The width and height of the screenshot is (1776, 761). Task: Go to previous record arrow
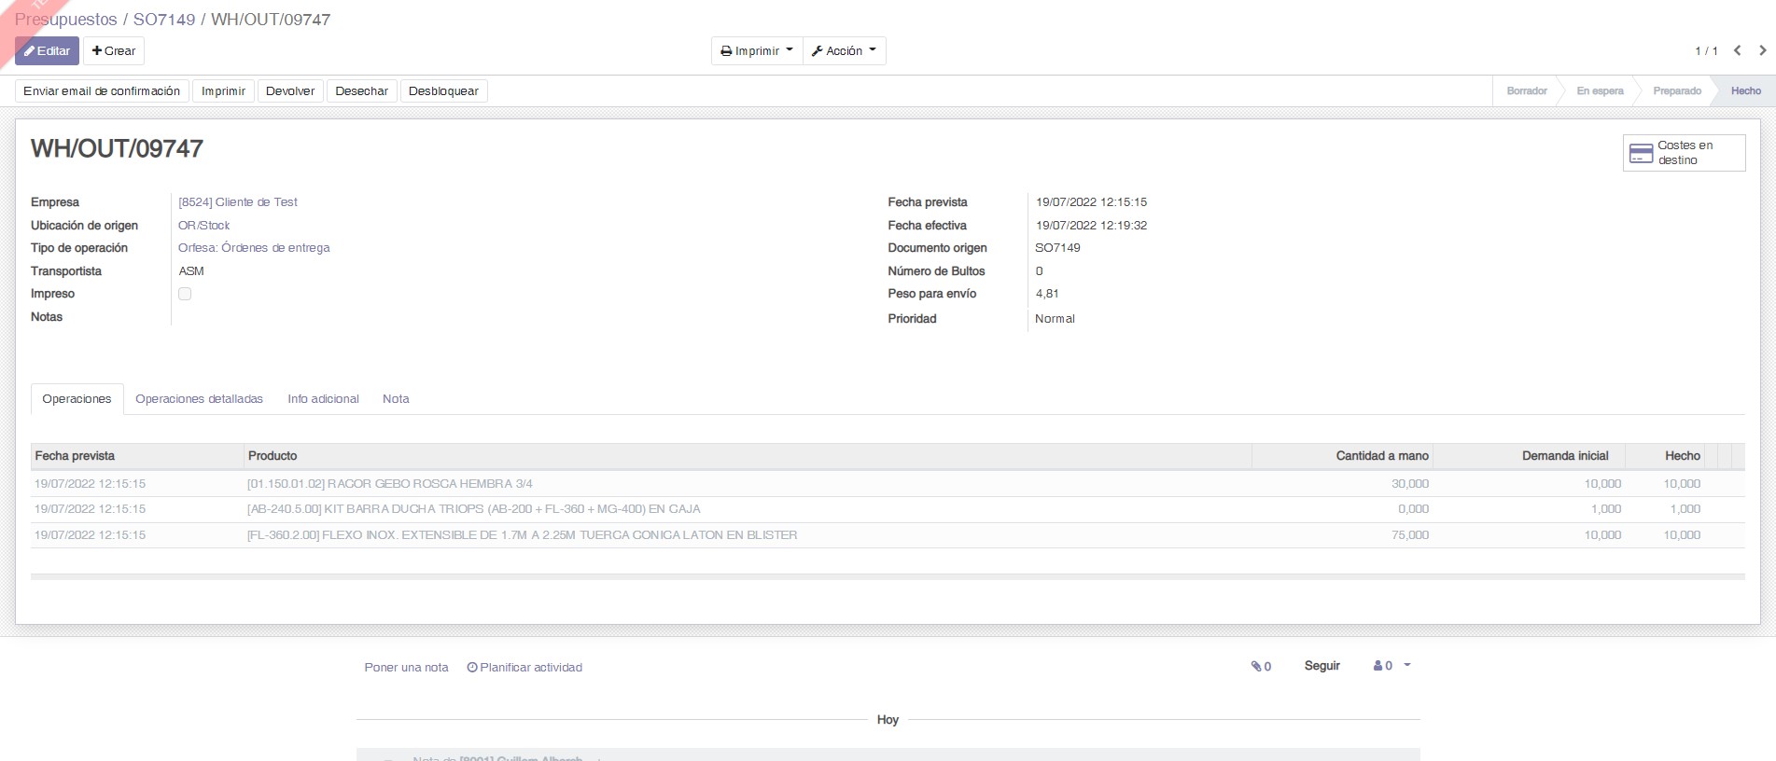pyautogui.click(x=1737, y=51)
